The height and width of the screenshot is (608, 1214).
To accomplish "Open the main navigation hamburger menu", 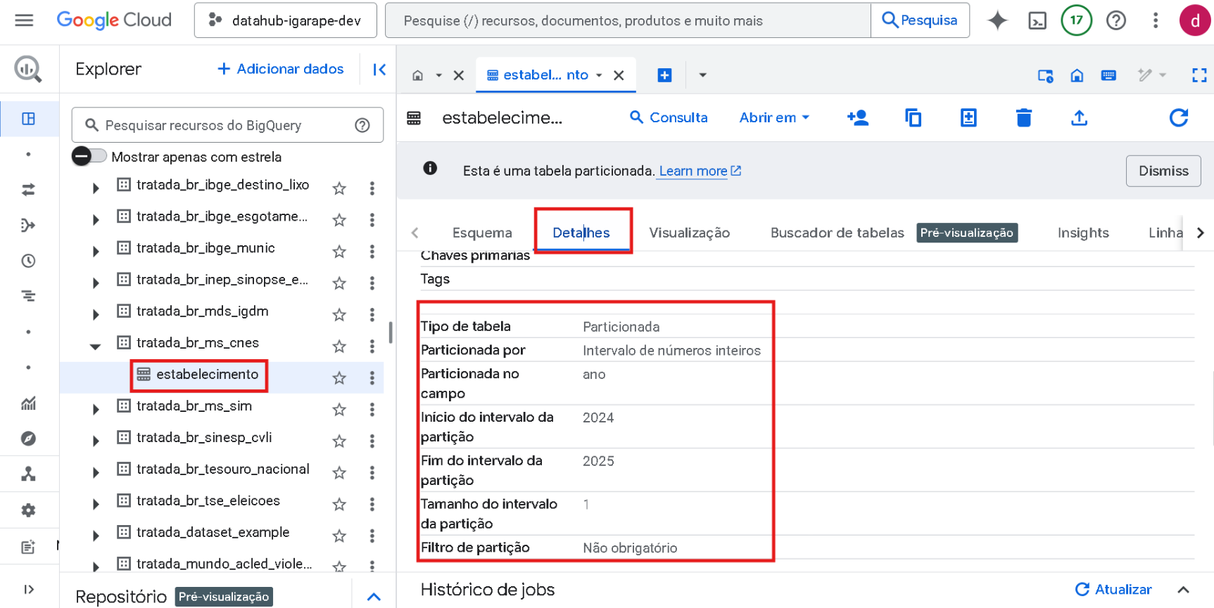I will [x=24, y=20].
